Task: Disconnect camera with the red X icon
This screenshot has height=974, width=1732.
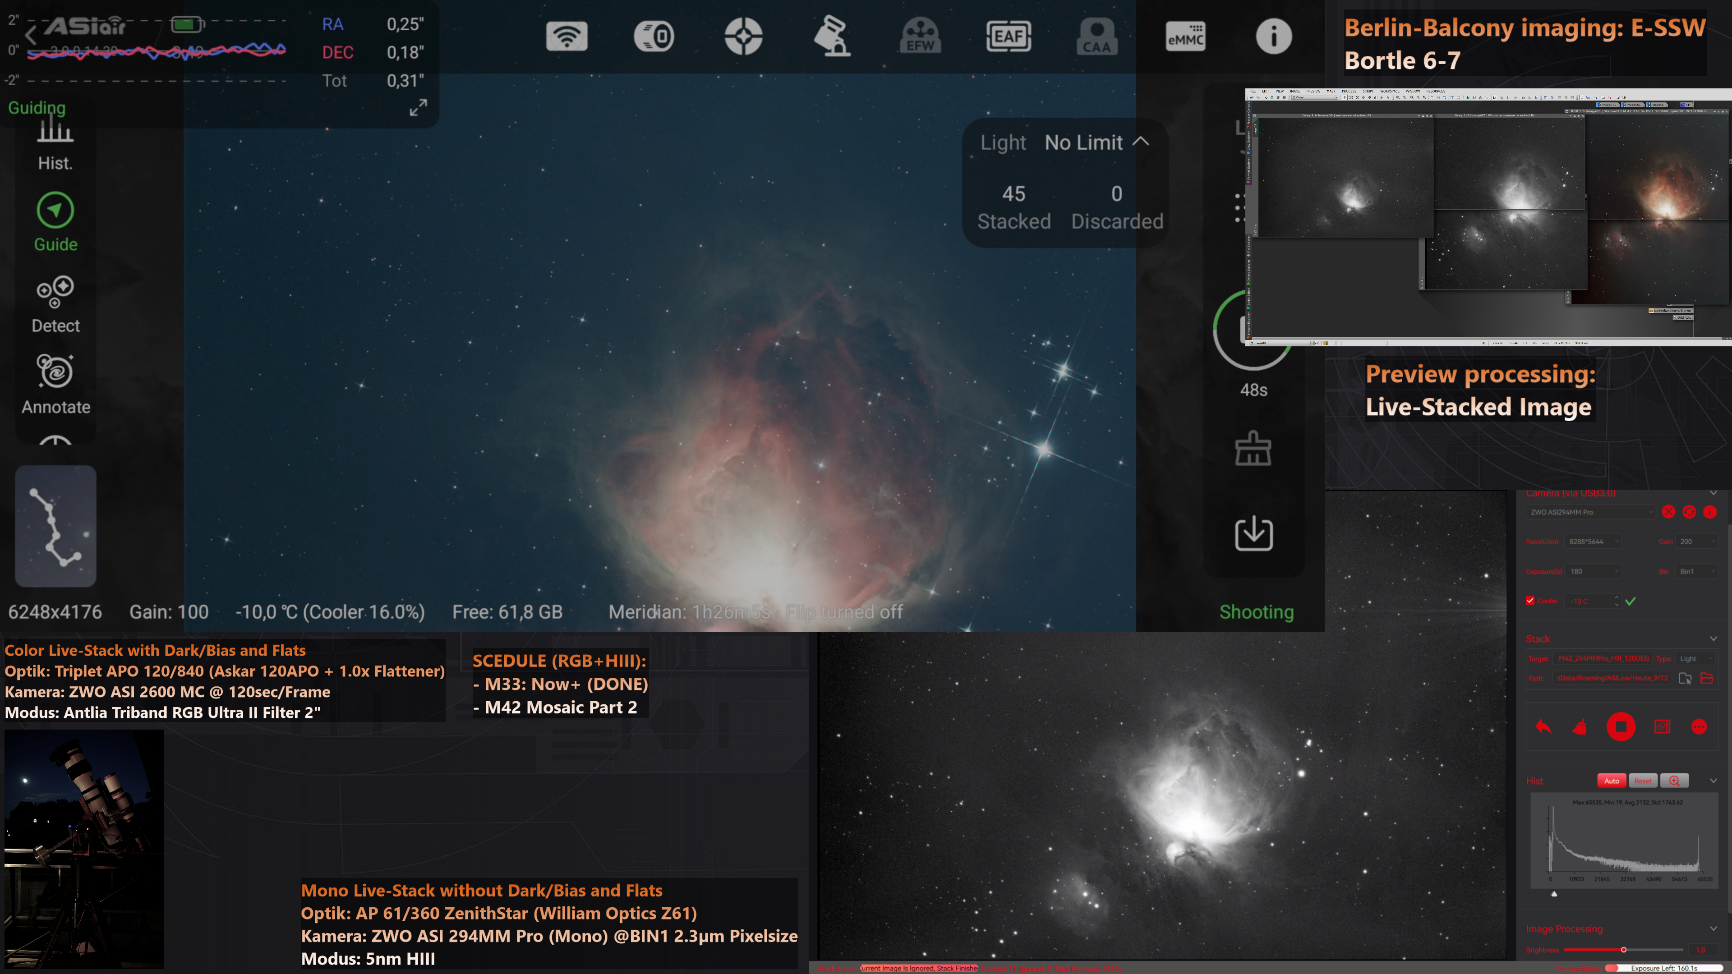Action: 1668,512
